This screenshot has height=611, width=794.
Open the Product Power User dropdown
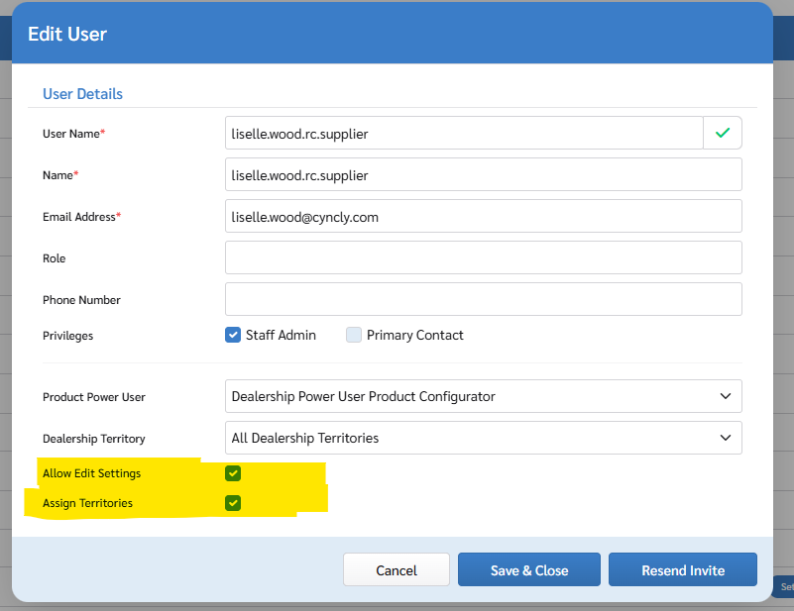pos(483,396)
